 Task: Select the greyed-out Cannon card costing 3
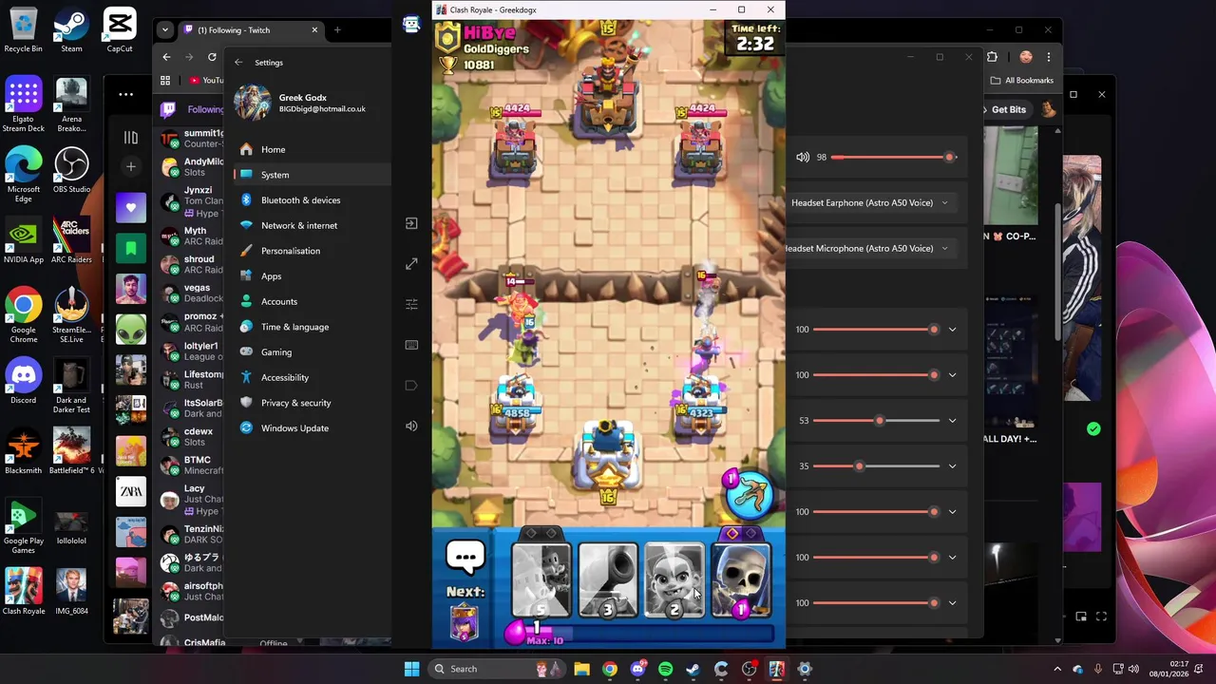[x=608, y=581]
